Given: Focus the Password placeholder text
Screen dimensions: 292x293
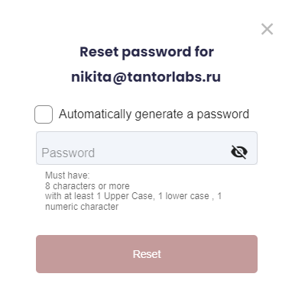Looking at the screenshot, I should pos(68,153).
